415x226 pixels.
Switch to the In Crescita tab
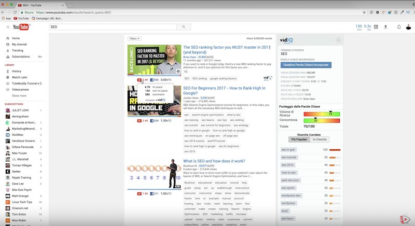coord(320,139)
